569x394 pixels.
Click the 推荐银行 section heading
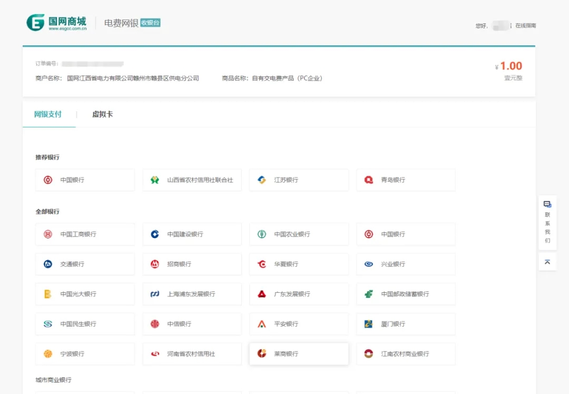pyautogui.click(x=47, y=157)
